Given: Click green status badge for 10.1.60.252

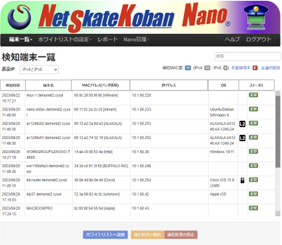Looking at the screenshot, I should [x=253, y=137].
